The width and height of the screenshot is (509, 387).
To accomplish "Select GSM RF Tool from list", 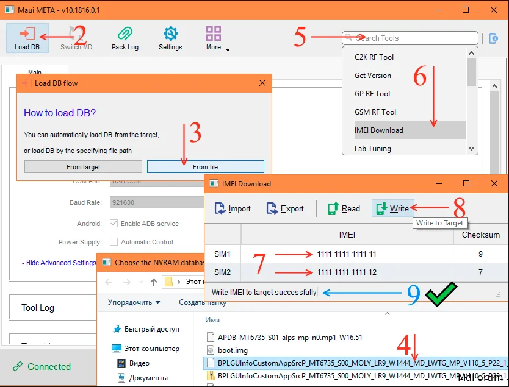I will 375,112.
